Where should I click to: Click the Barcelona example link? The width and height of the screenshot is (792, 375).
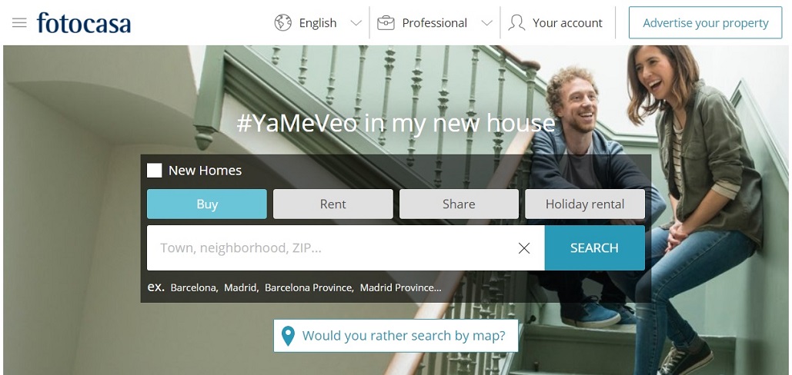194,288
